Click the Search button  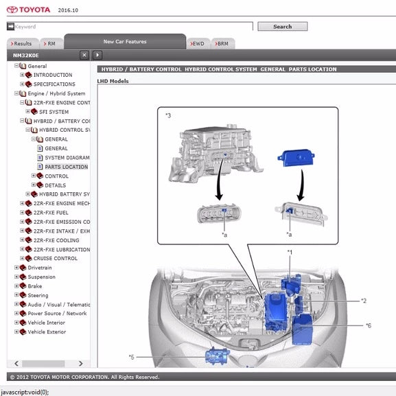coord(282,27)
